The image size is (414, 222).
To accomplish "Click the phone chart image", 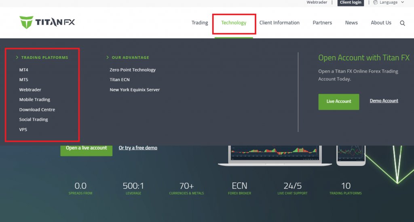I will coord(351,155).
